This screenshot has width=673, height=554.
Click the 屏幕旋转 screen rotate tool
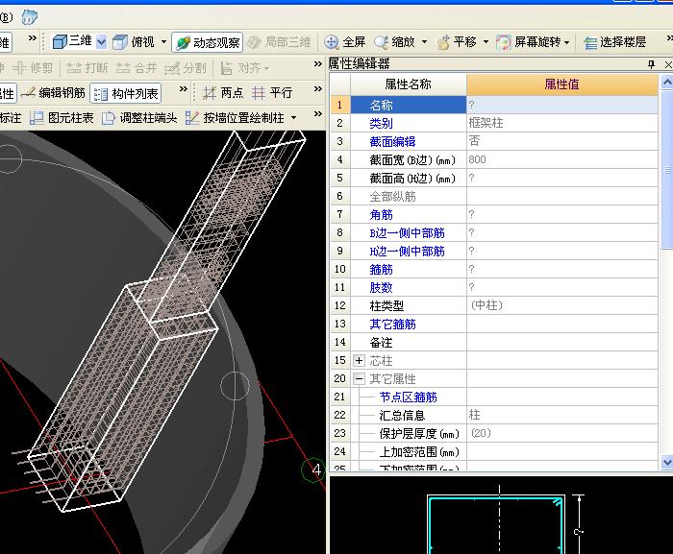pyautogui.click(x=529, y=42)
